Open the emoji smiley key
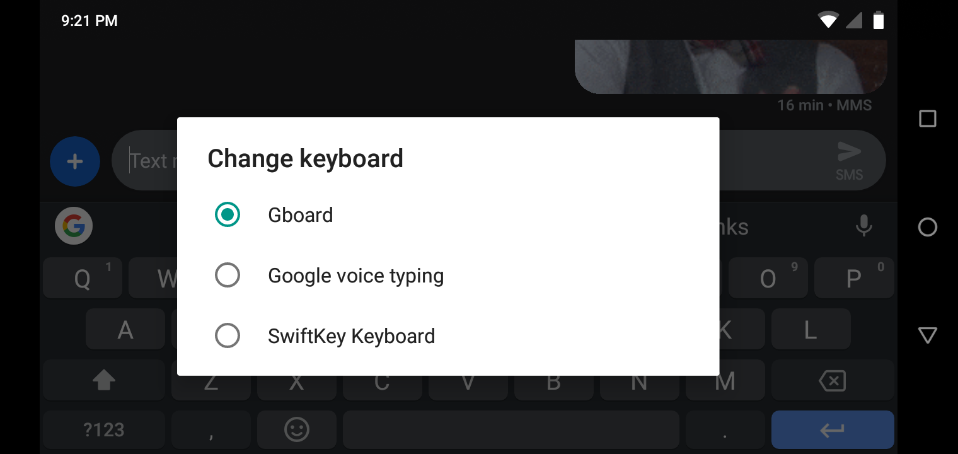This screenshot has height=454, width=958. point(296,429)
